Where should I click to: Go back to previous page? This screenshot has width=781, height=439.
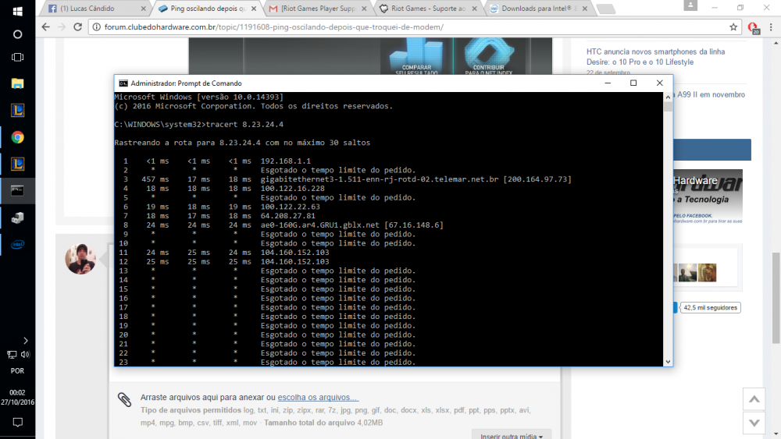45,27
